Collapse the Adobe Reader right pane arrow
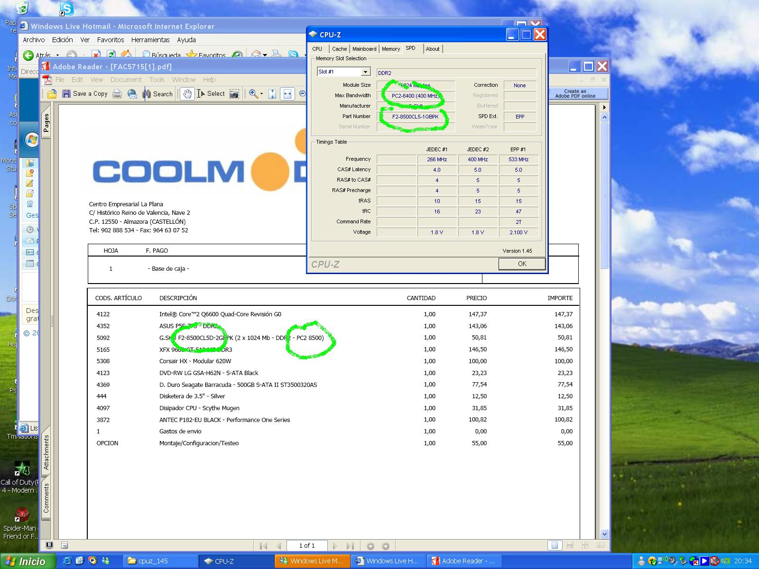 [x=604, y=107]
